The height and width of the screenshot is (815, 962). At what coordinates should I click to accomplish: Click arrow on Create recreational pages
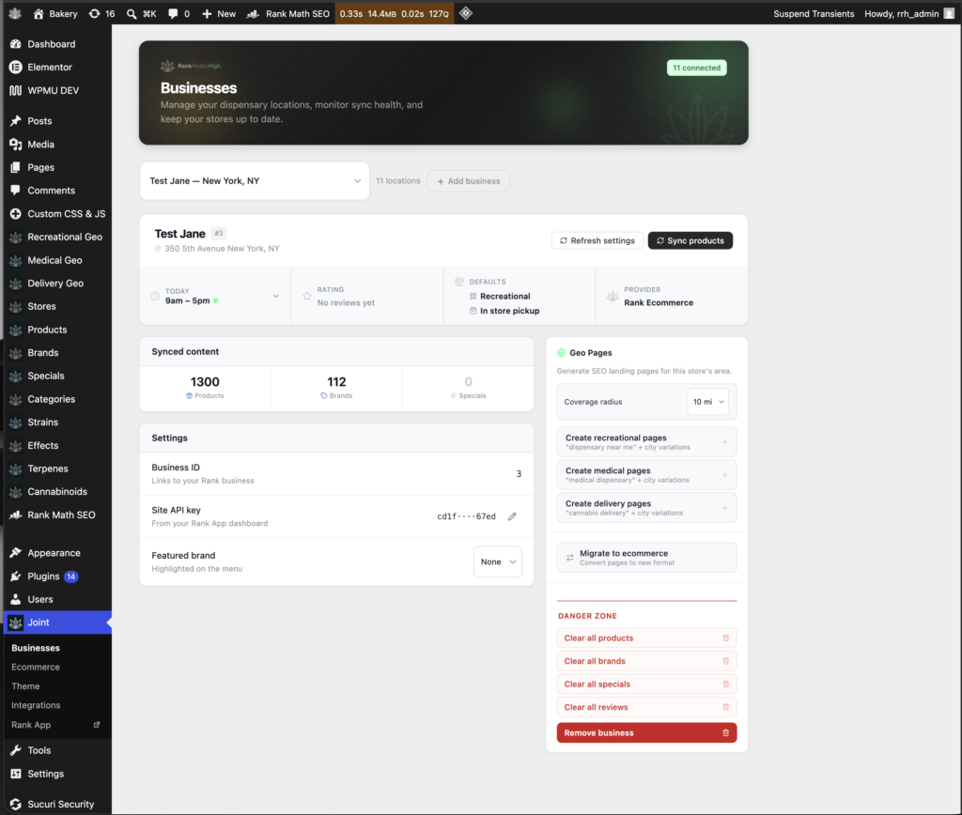(x=724, y=442)
